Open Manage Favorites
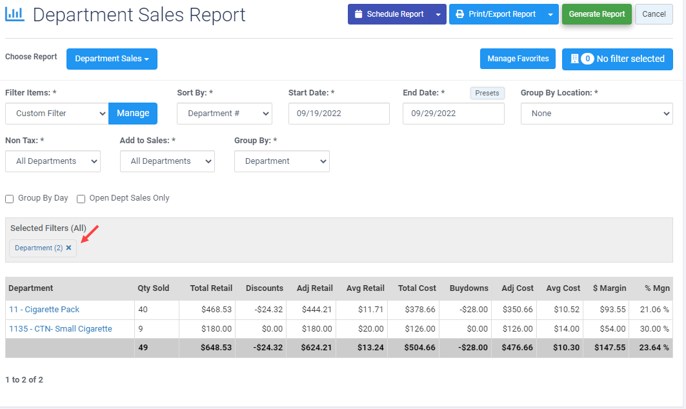This screenshot has width=686, height=409. pyautogui.click(x=518, y=59)
